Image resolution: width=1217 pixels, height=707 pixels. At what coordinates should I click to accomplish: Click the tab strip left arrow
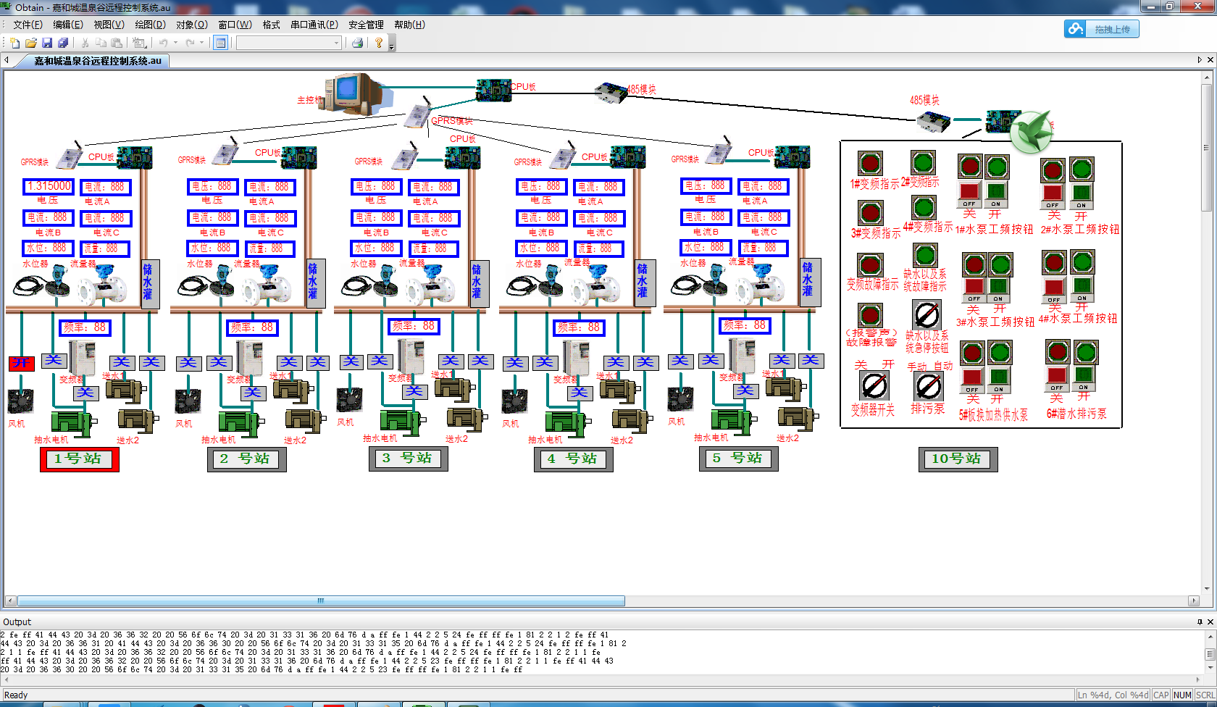click(7, 60)
